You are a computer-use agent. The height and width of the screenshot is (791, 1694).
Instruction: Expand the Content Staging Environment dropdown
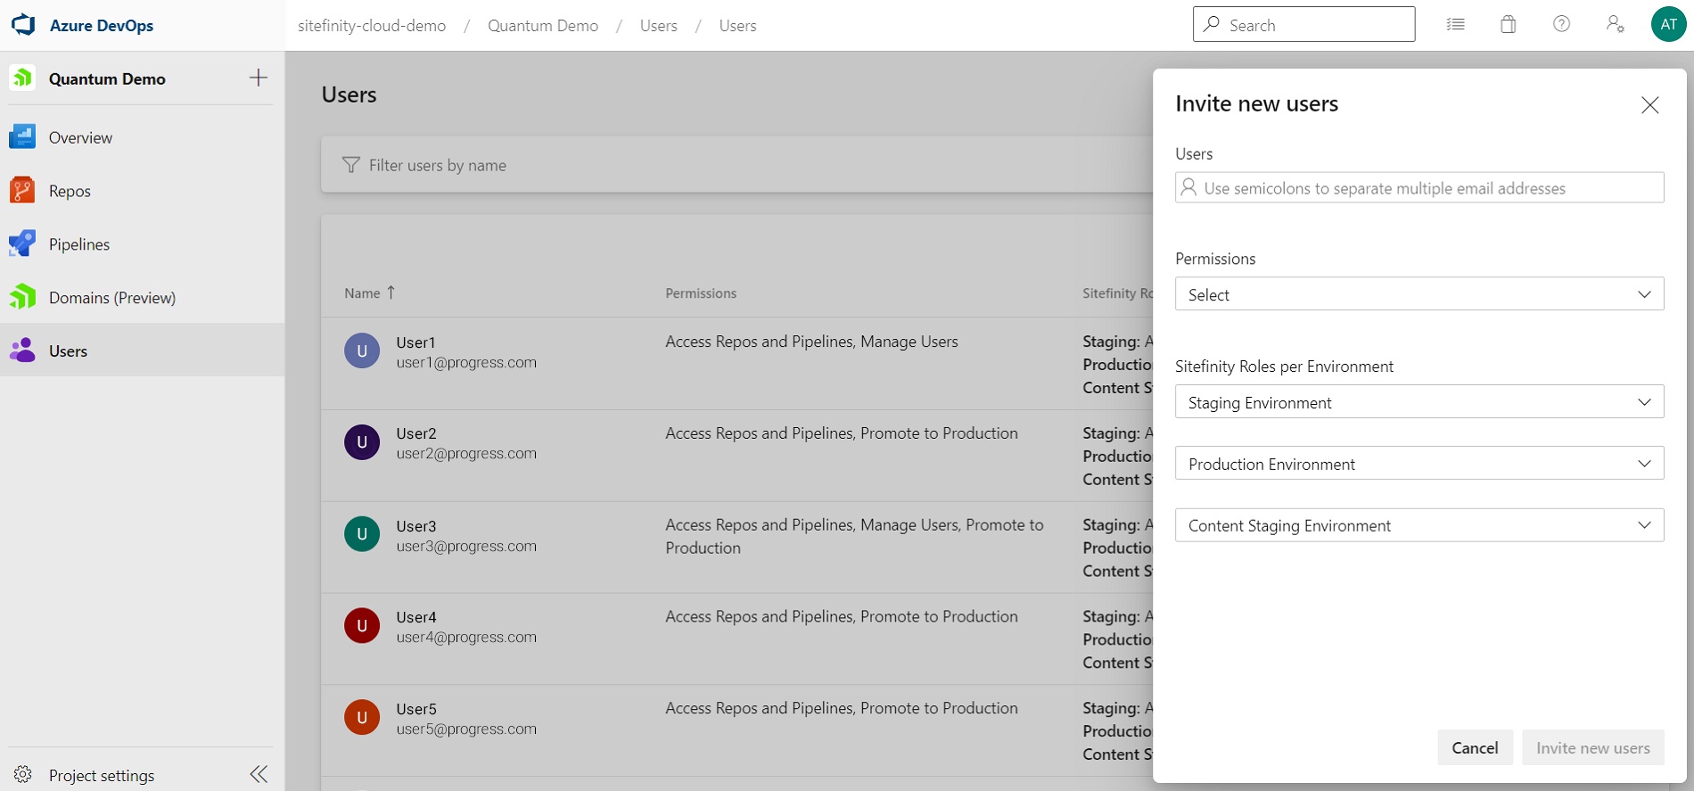(1419, 525)
